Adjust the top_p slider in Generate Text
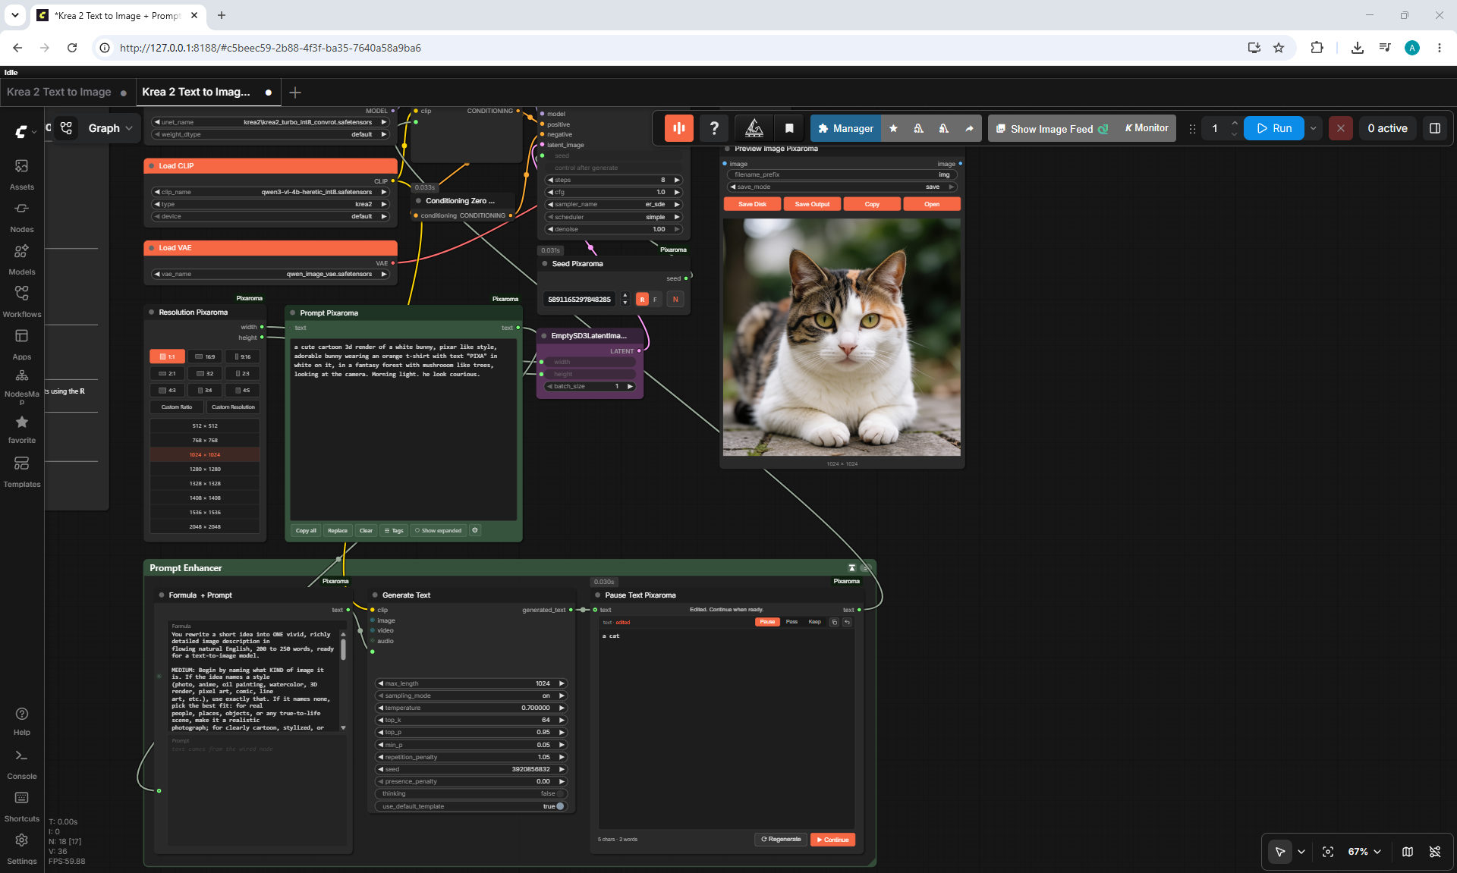Image resolution: width=1457 pixels, height=873 pixels. click(x=471, y=732)
